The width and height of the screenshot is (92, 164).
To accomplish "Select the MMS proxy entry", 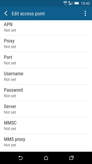I will (x=46, y=142).
